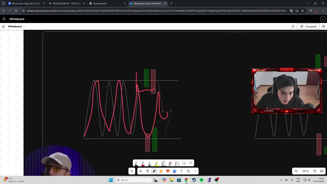Open the weather widget

[14, 180]
